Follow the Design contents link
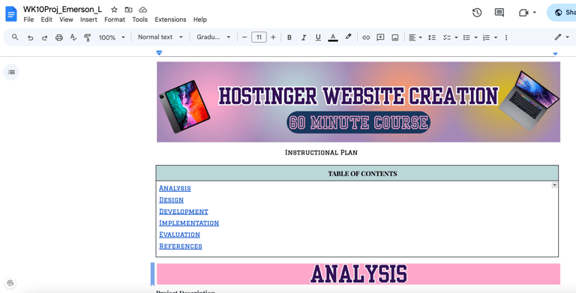576x293 pixels. point(171,200)
